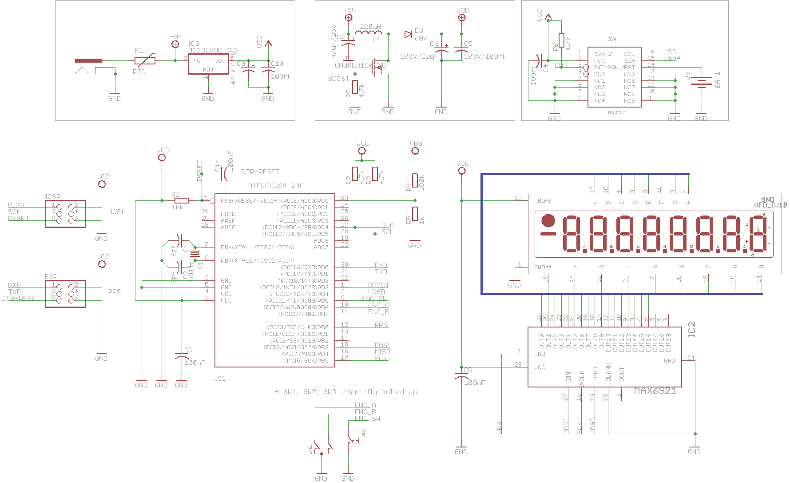Click the 32KHZ pin label on DS3231
The image size is (790, 483).
pyautogui.click(x=603, y=54)
